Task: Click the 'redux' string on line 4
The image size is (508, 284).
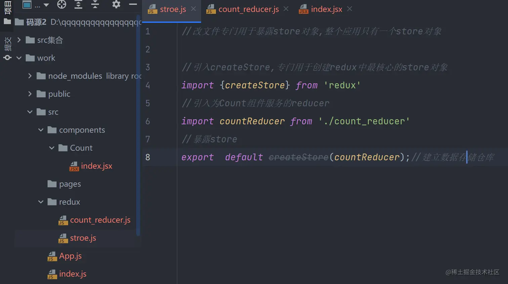Action: click(342, 85)
